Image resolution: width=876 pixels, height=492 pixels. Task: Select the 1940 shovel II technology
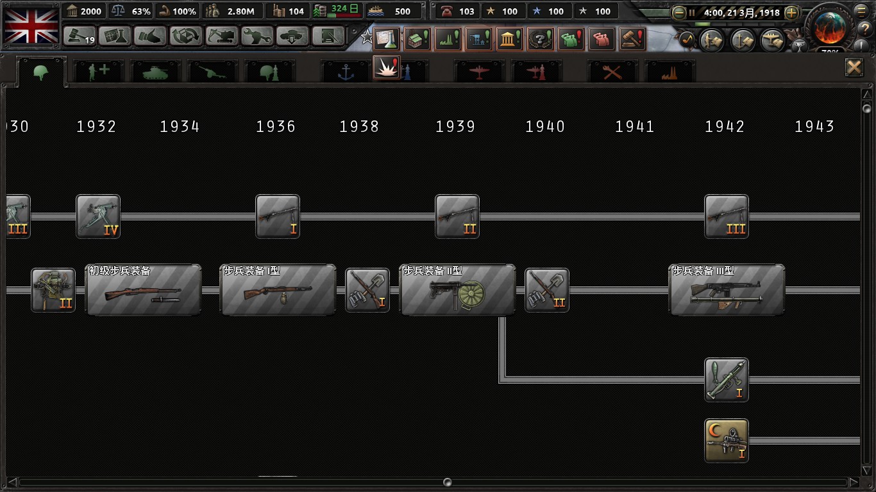point(547,290)
